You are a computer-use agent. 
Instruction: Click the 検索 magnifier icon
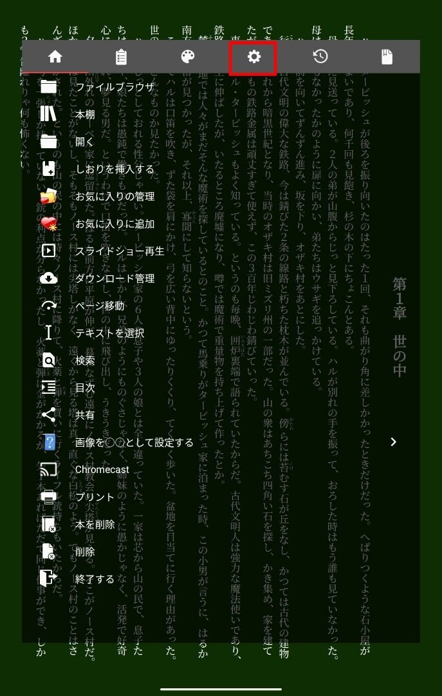click(x=48, y=360)
